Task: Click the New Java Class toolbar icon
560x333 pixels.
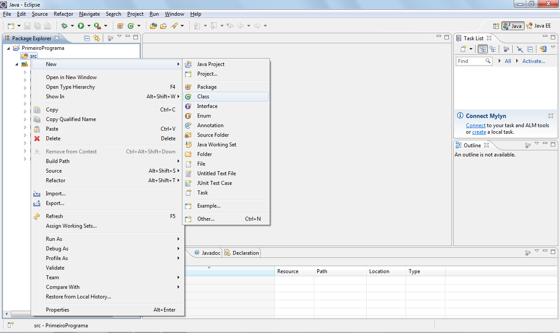Action: pyautogui.click(x=131, y=26)
